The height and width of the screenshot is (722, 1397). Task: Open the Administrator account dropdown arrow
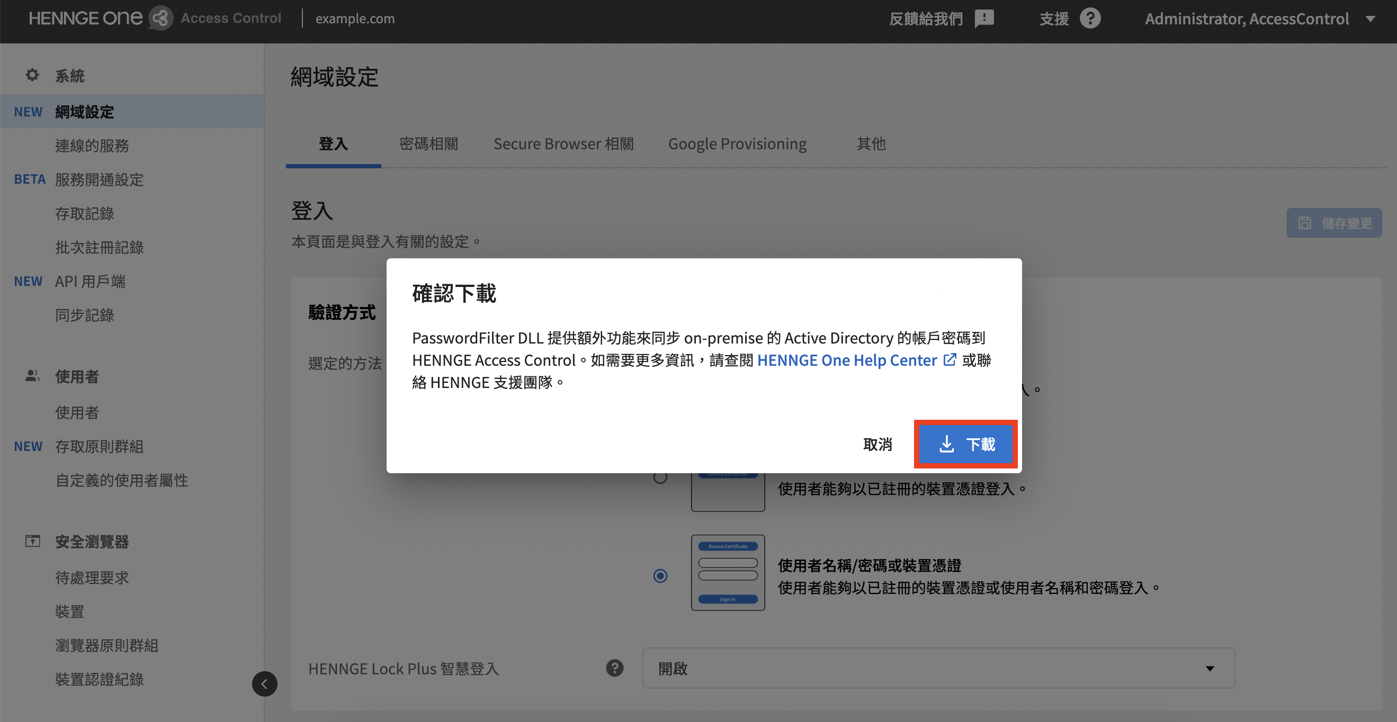(1371, 19)
